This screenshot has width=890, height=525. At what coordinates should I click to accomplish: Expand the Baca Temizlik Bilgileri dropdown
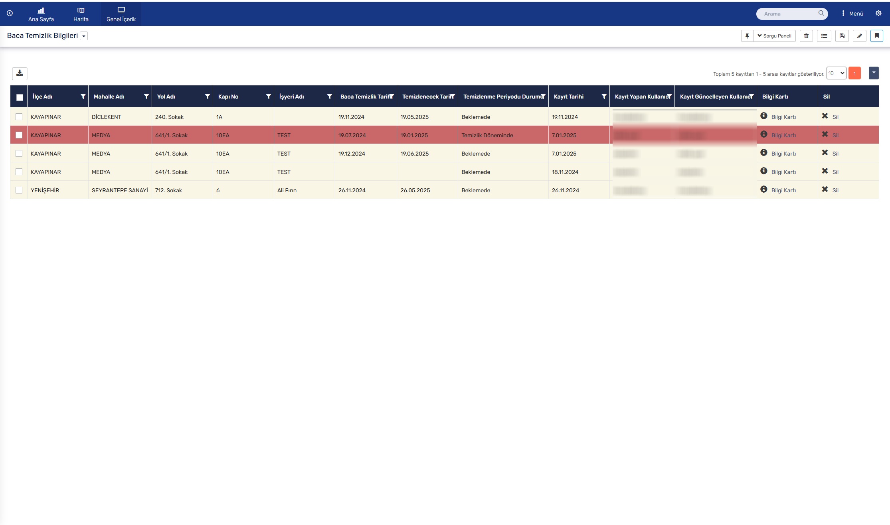click(x=84, y=36)
